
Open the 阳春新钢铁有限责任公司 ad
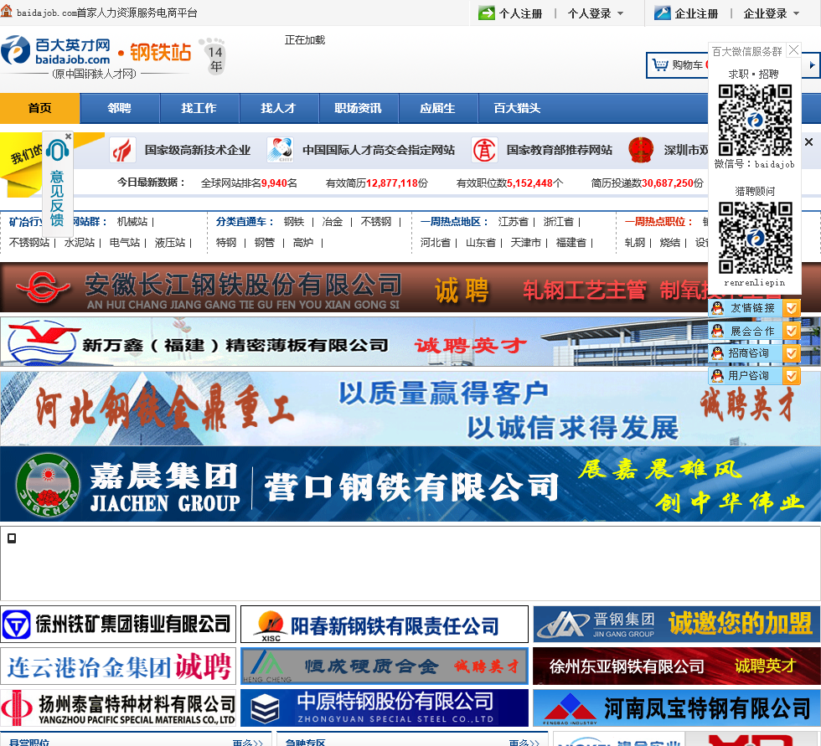tap(385, 624)
